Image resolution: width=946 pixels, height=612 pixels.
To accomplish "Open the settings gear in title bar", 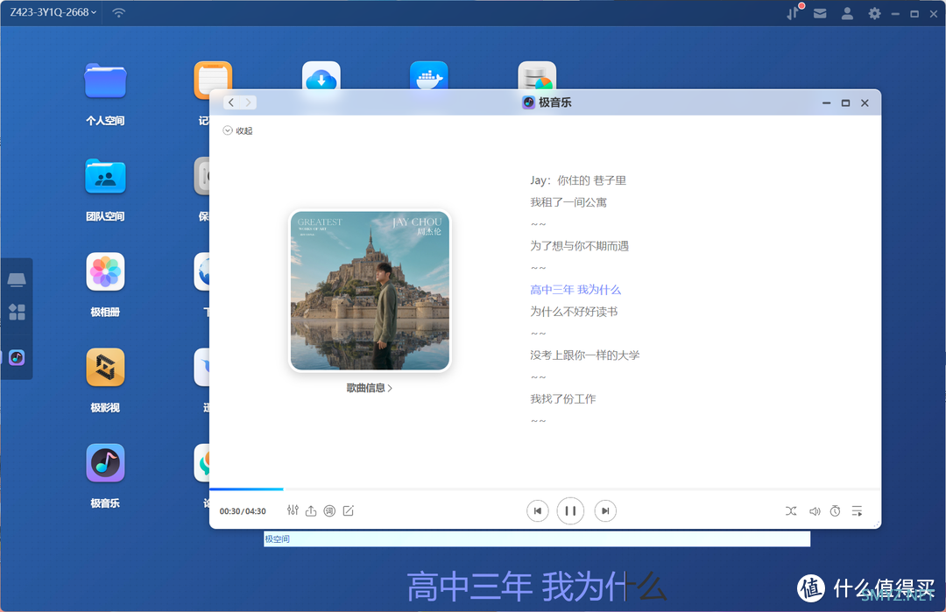I will tap(874, 13).
